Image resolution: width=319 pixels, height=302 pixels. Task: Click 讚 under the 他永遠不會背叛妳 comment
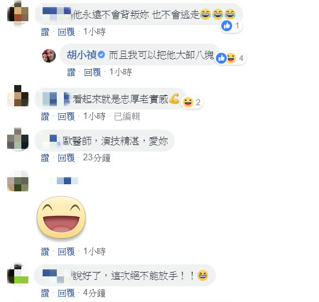click(45, 32)
